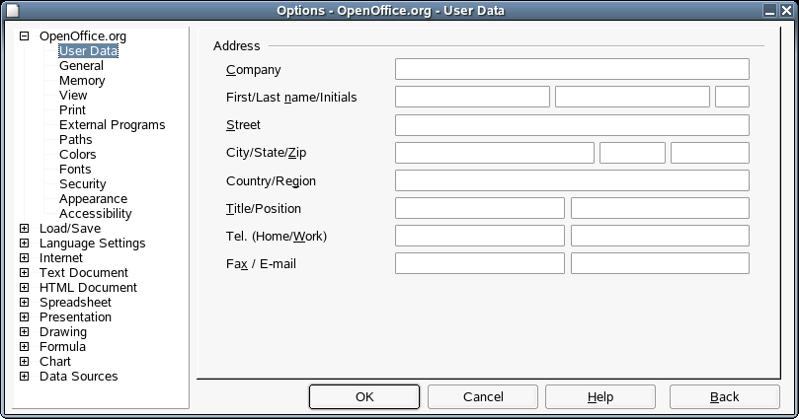Expand the Language Settings node

click(x=24, y=244)
